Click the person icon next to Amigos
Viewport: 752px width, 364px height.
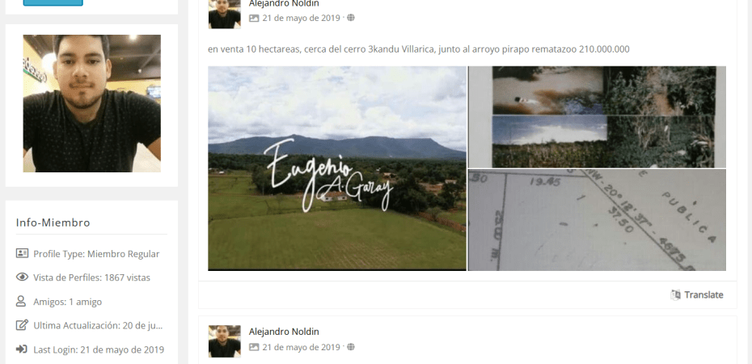coord(21,301)
